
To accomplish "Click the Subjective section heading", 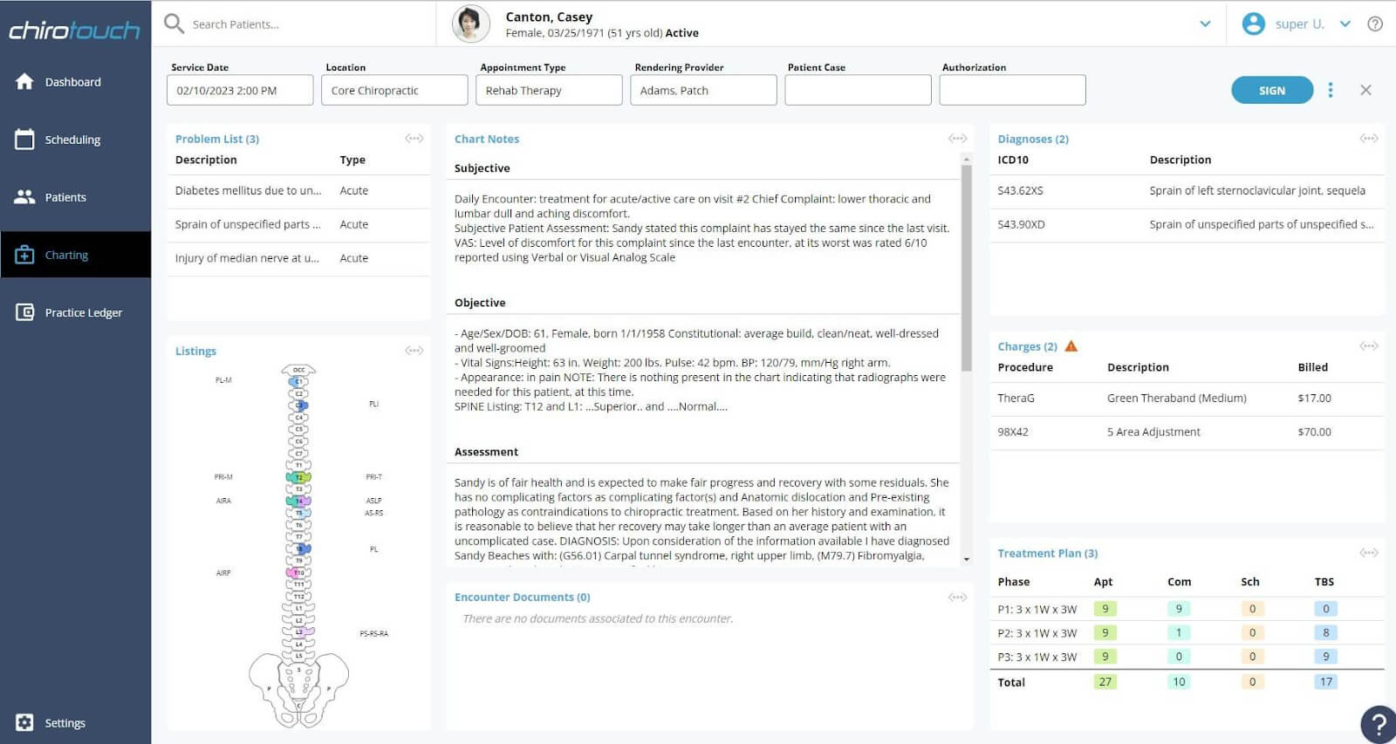I will coord(482,168).
